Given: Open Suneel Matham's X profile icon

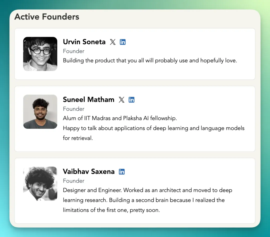Looking at the screenshot, I should point(121,100).
